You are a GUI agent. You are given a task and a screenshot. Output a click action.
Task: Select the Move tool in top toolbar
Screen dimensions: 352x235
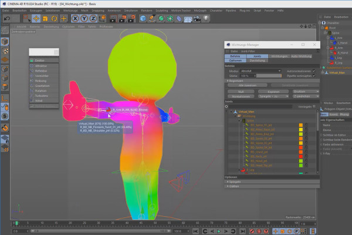click(36, 18)
